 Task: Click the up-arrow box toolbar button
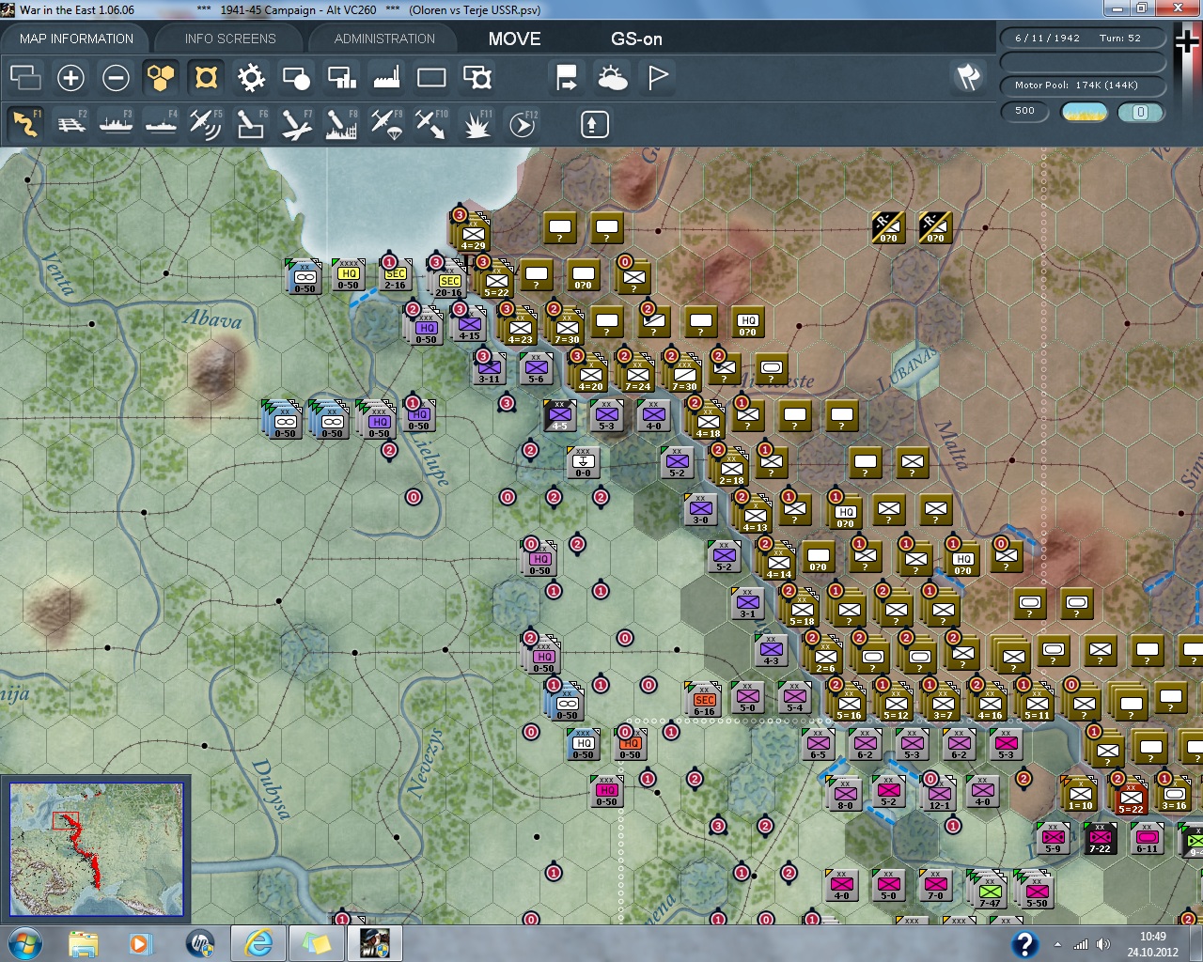(594, 124)
